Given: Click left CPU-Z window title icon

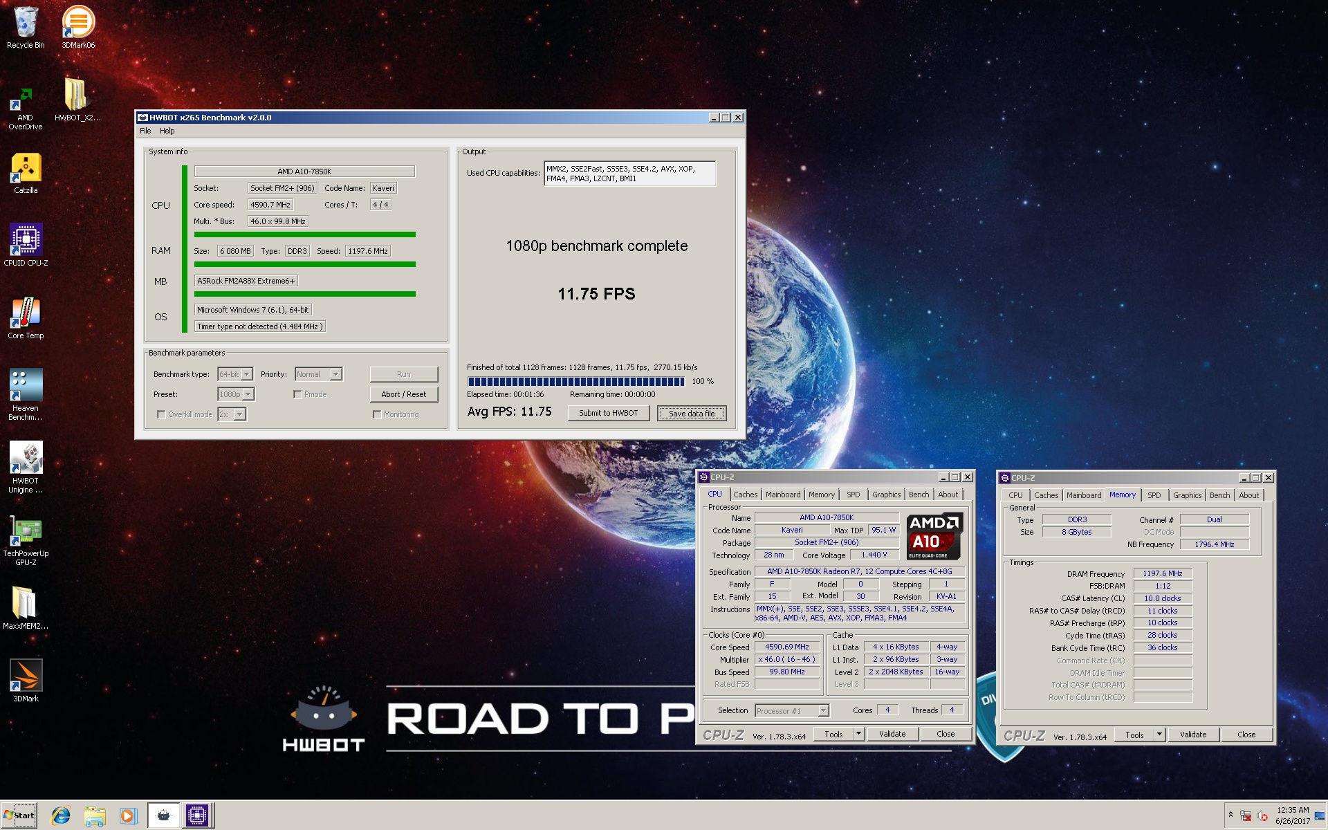Looking at the screenshot, I should [704, 477].
